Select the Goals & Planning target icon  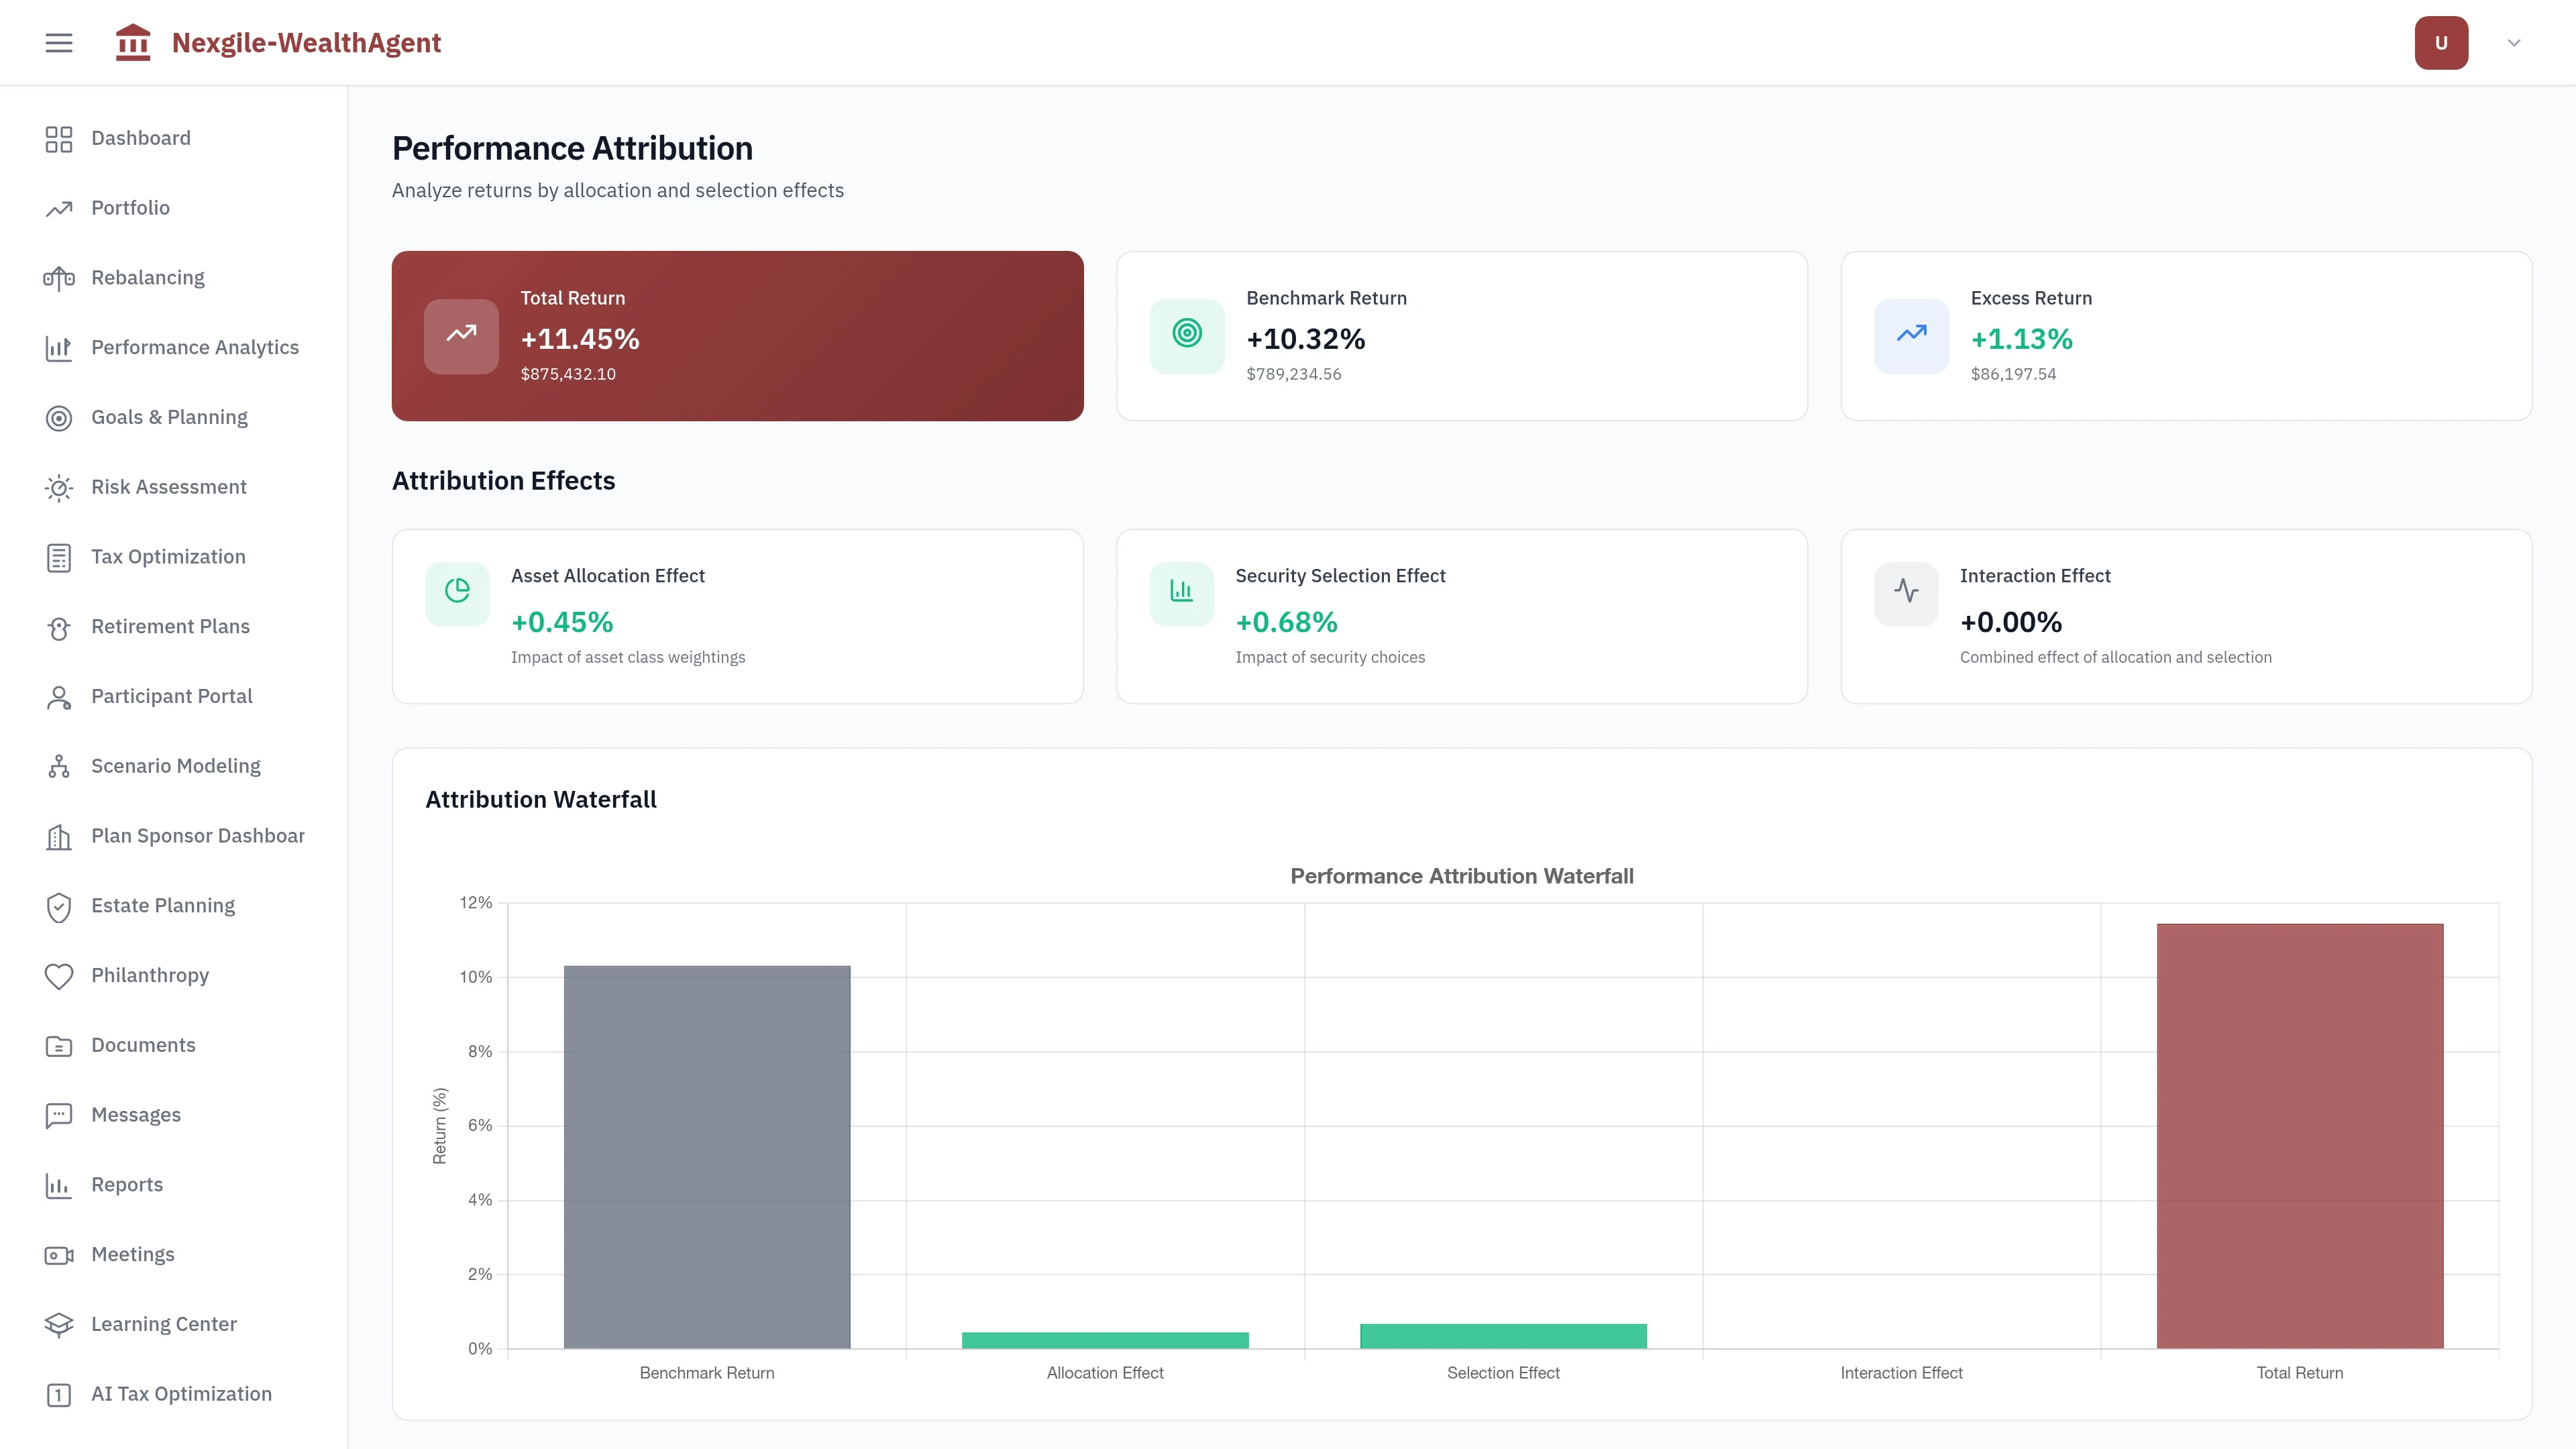[58, 417]
